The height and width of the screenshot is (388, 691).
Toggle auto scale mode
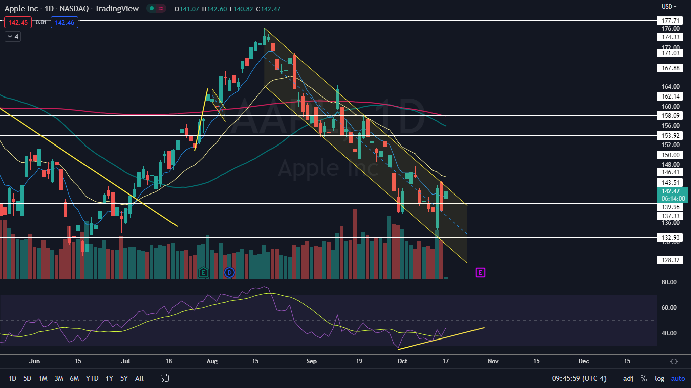[x=678, y=378]
